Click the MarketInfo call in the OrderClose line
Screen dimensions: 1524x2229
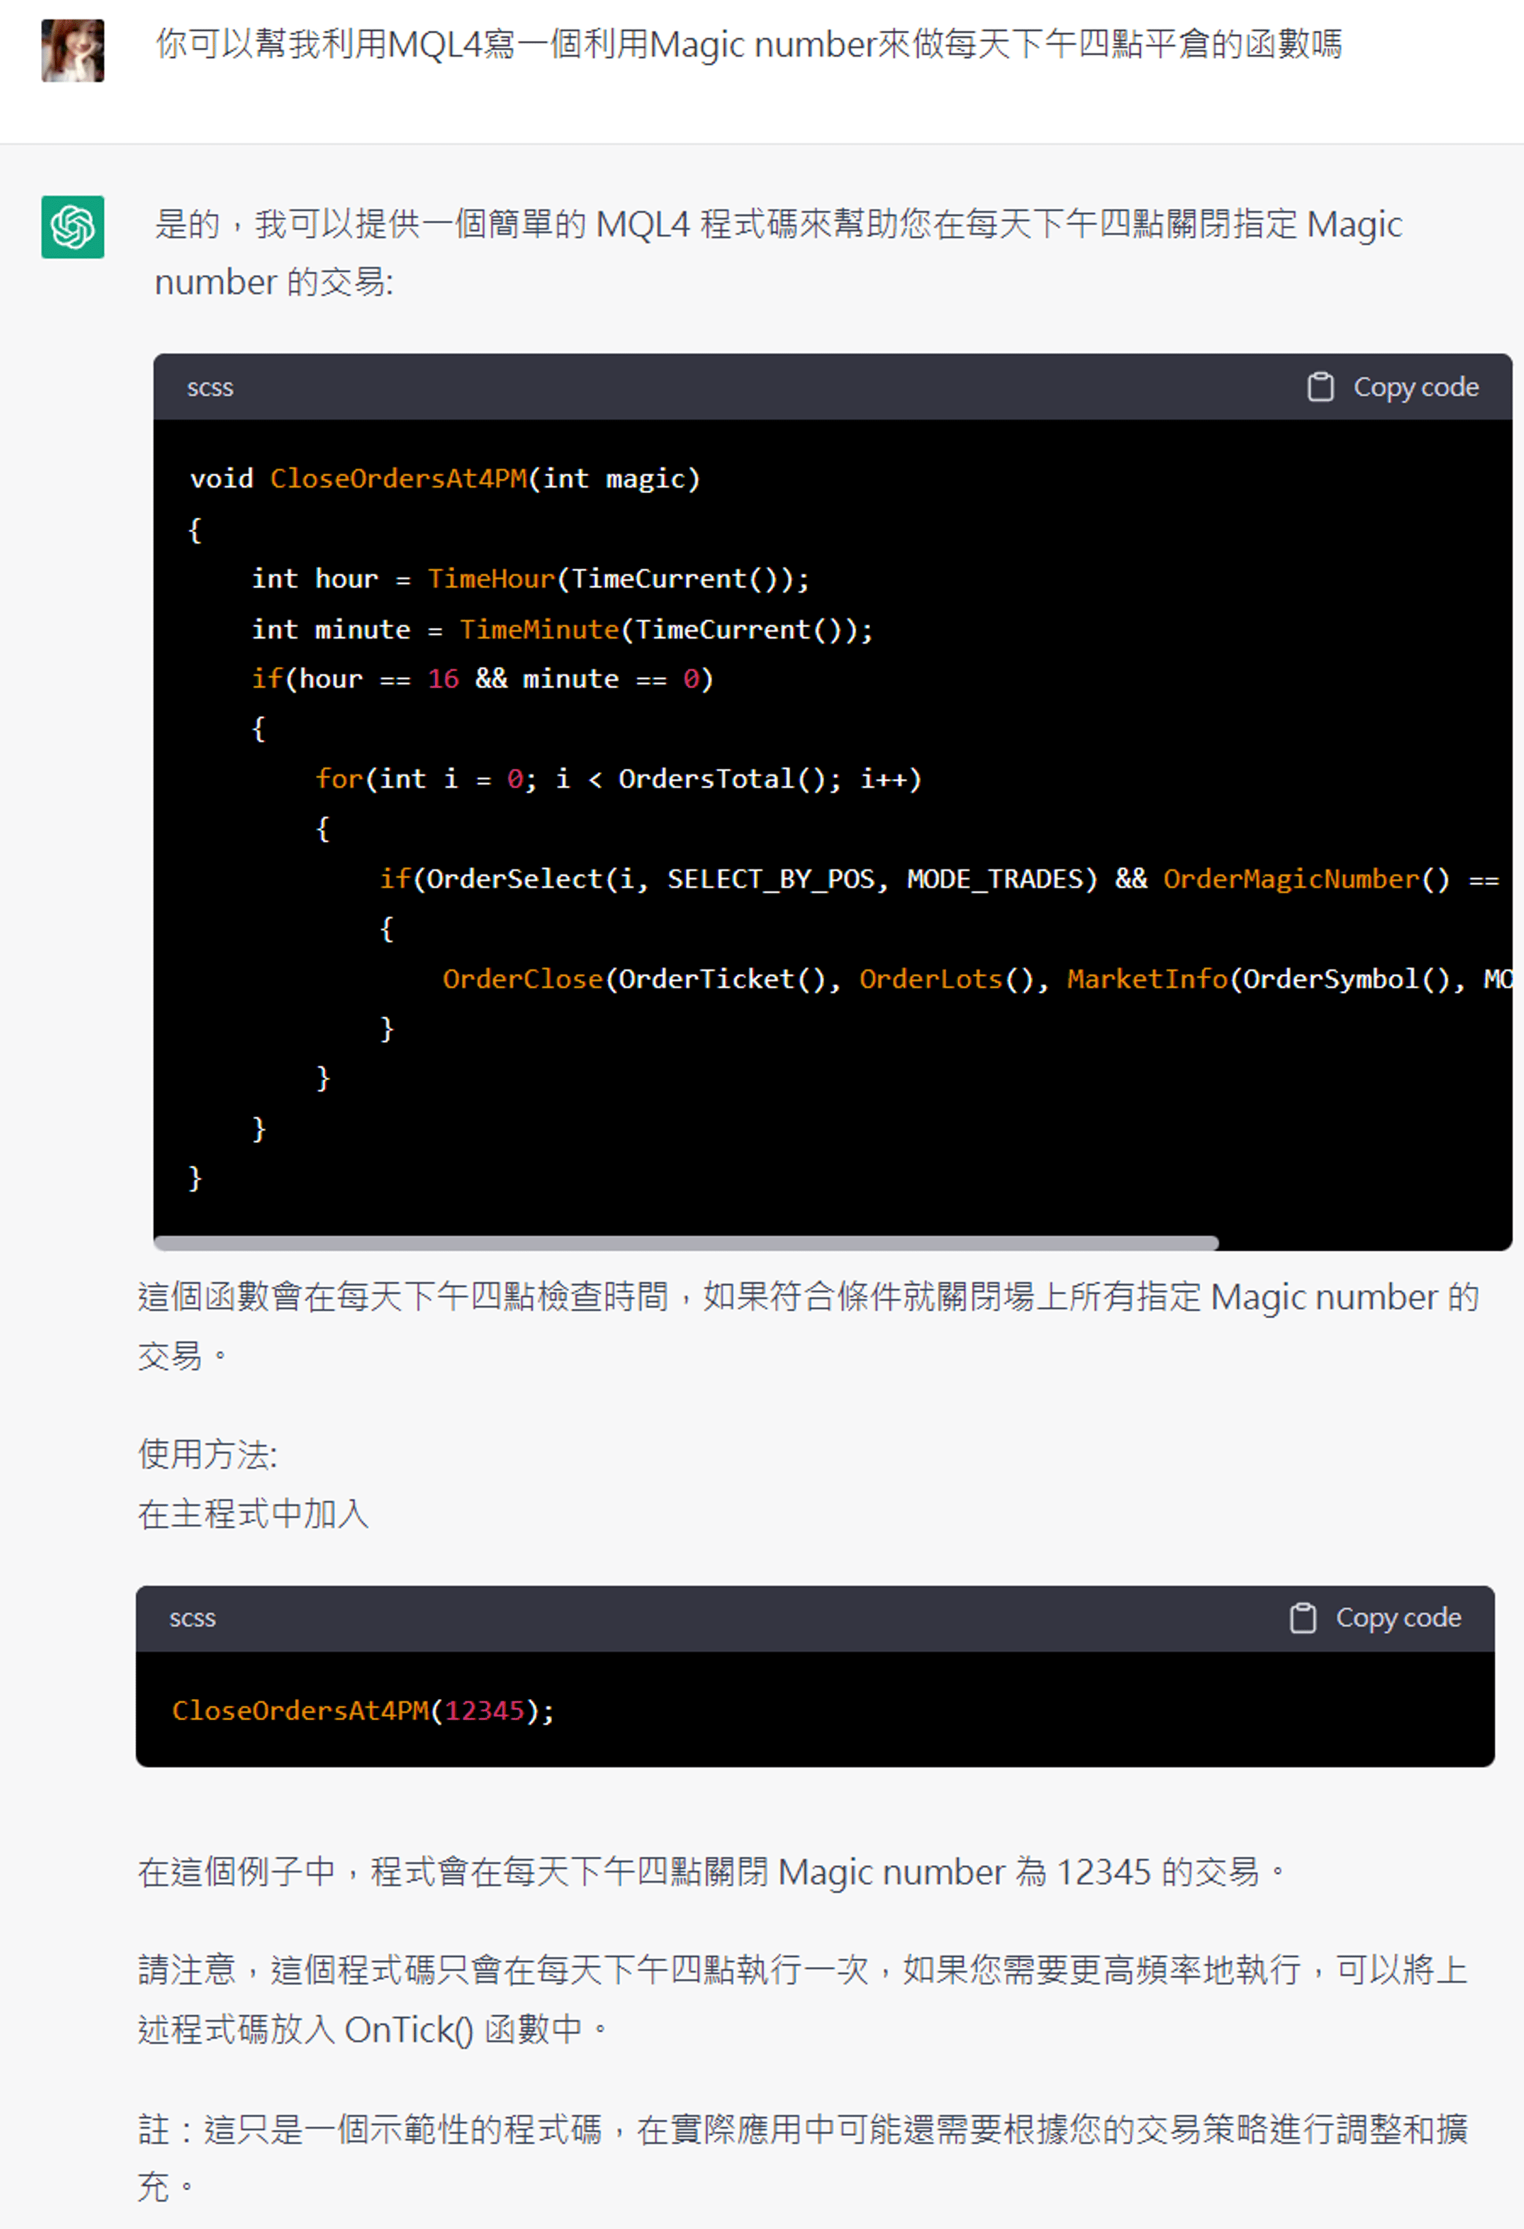tap(1147, 979)
